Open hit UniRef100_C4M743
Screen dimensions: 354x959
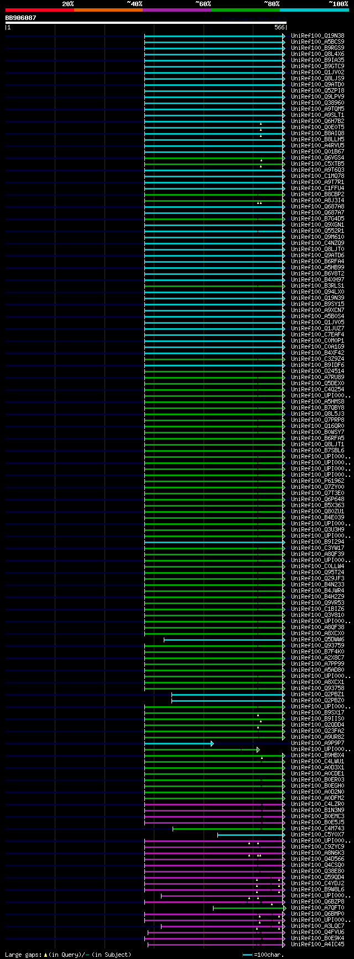click(x=317, y=828)
